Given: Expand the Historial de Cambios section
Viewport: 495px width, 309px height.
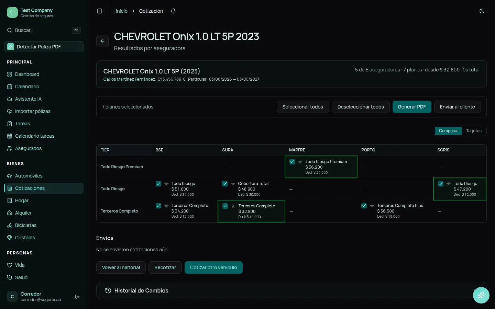Looking at the screenshot, I should click(291, 290).
